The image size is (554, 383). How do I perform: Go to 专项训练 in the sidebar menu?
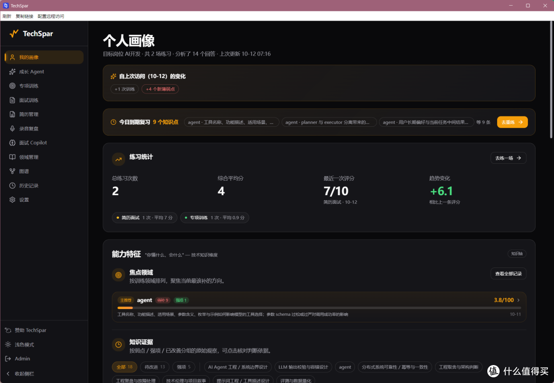tap(44, 86)
